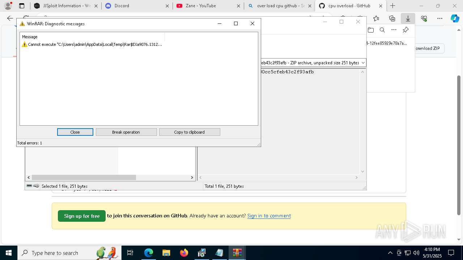This screenshot has height=260, width=463.
Task: Click the comment pane scroll-up arrow
Action: 363,71
